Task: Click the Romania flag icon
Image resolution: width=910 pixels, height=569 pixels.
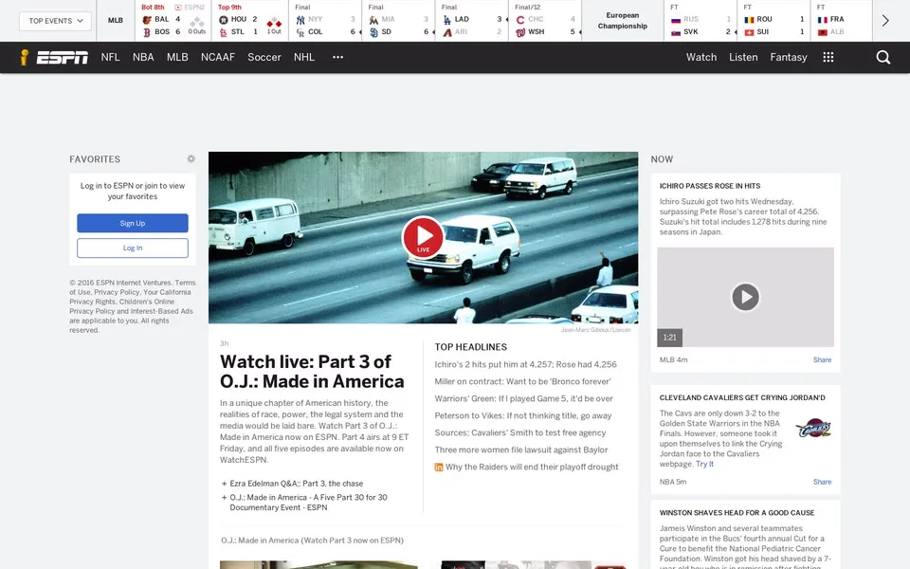Action: (x=749, y=19)
